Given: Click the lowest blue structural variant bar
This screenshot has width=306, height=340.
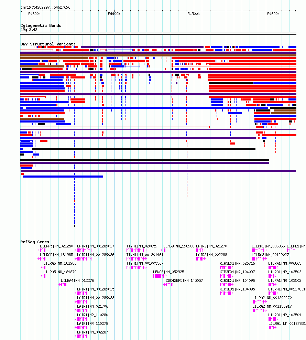Looking at the screenshot, I should click(63, 177).
